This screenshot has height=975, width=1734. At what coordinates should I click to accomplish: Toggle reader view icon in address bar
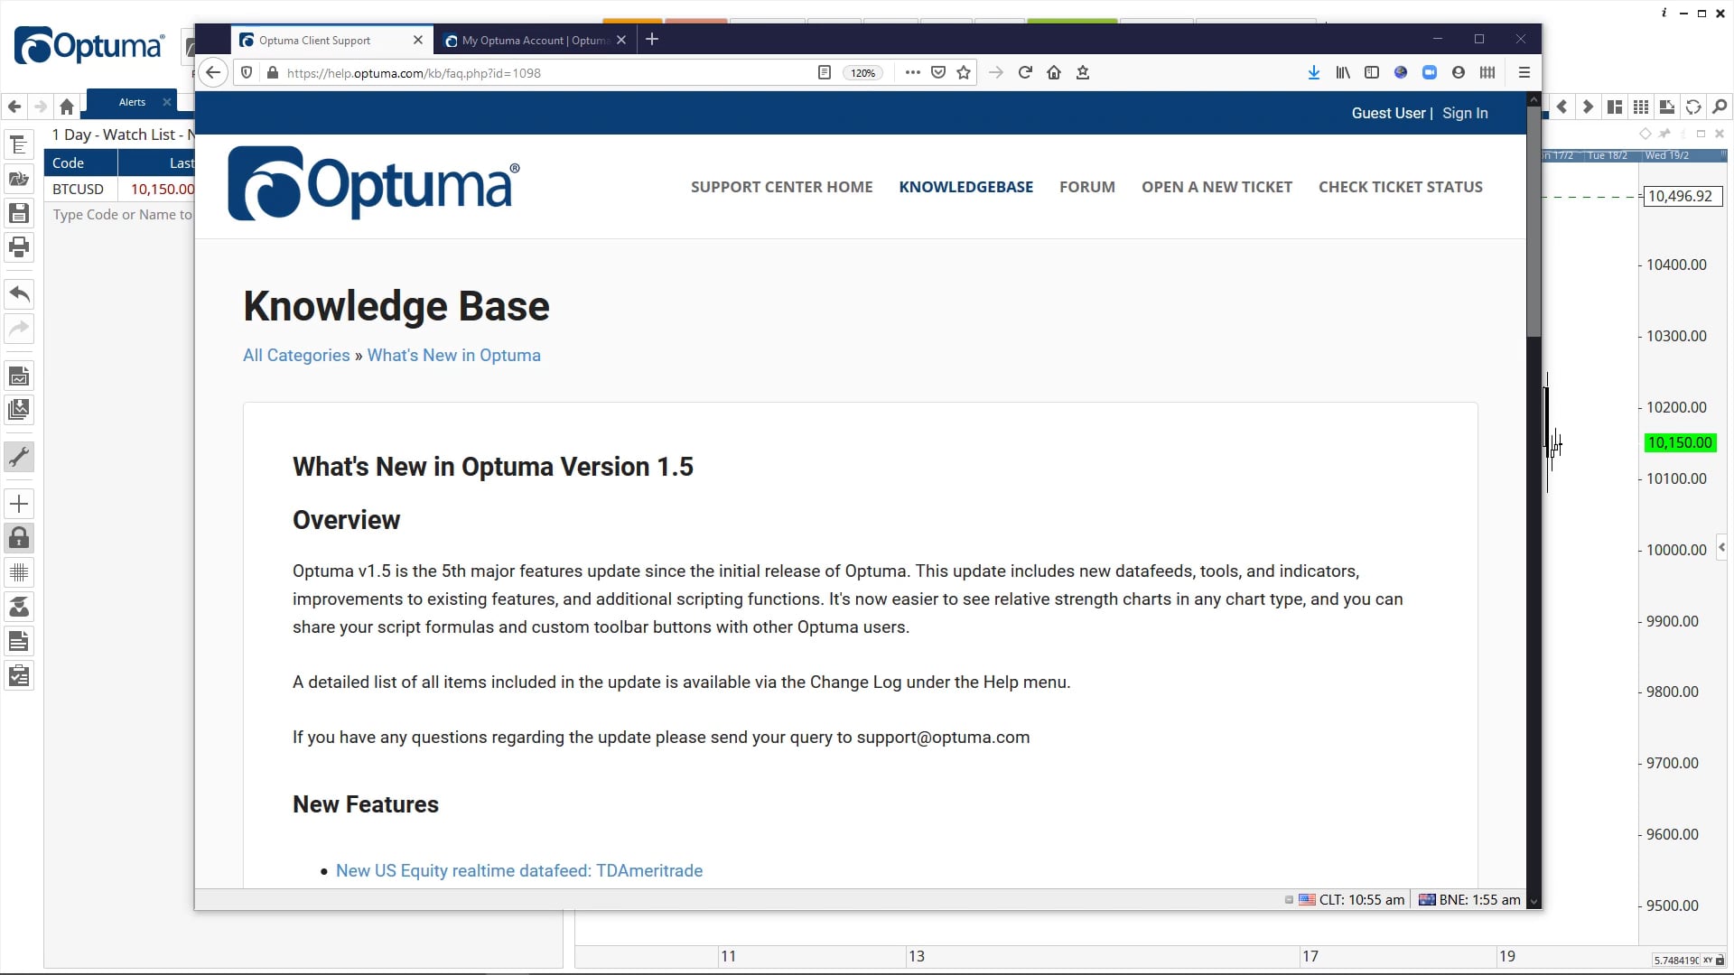pyautogui.click(x=824, y=72)
